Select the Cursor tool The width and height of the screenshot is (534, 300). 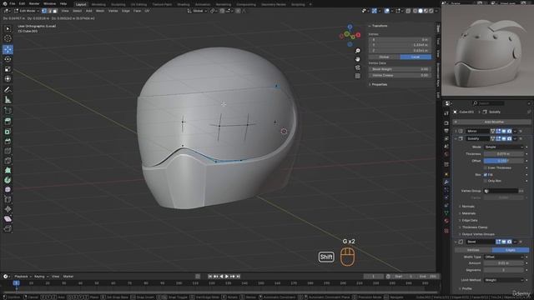point(8,38)
